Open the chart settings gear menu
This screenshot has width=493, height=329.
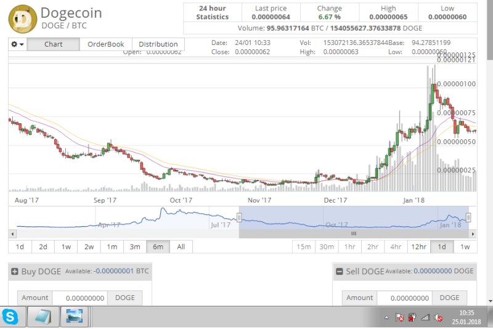[17, 44]
